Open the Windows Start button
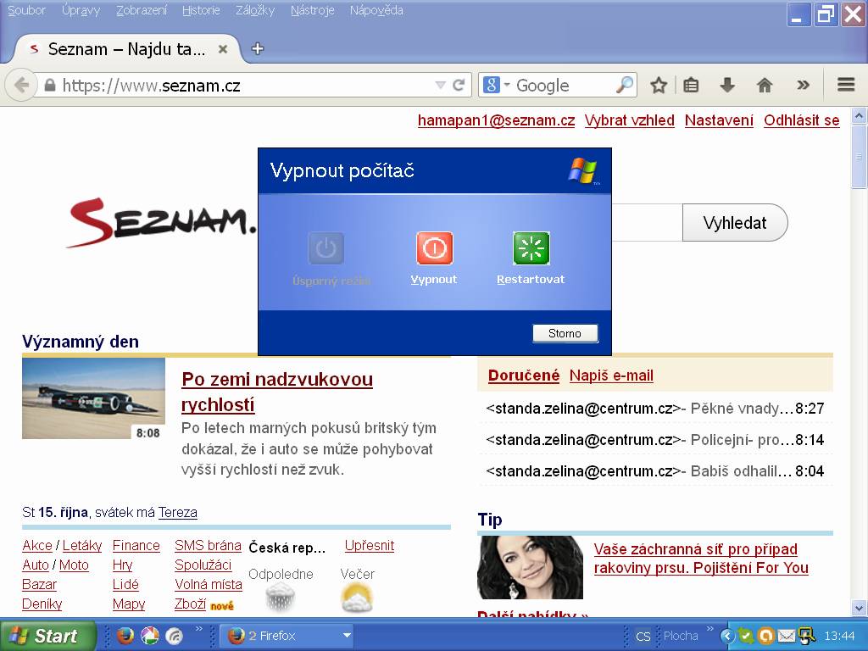 (48, 636)
